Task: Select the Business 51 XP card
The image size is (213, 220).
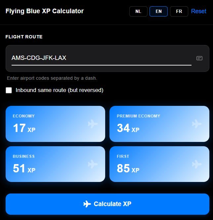Action: click(x=55, y=164)
